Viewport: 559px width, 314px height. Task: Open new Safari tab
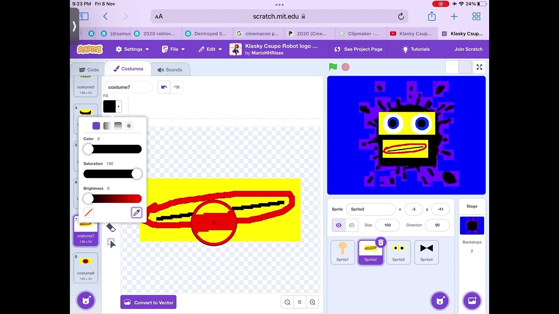tap(454, 17)
